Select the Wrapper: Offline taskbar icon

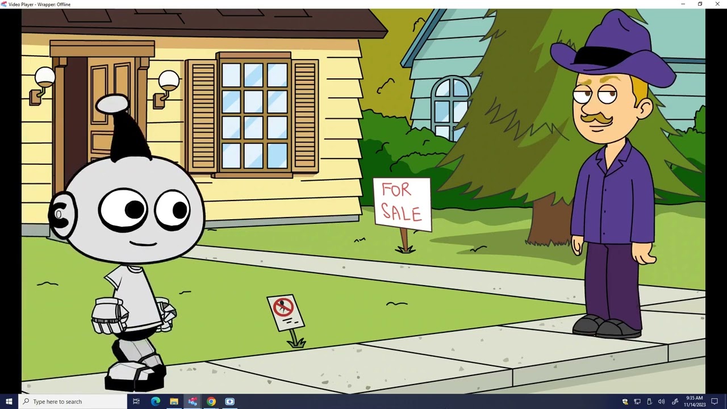193,402
